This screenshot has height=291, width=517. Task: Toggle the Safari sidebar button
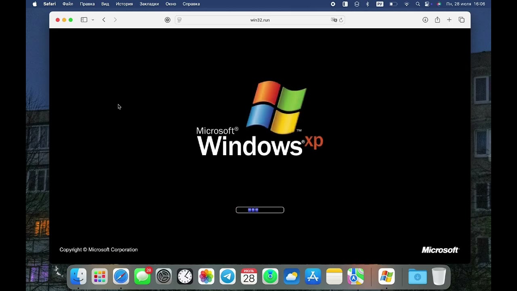point(84,20)
